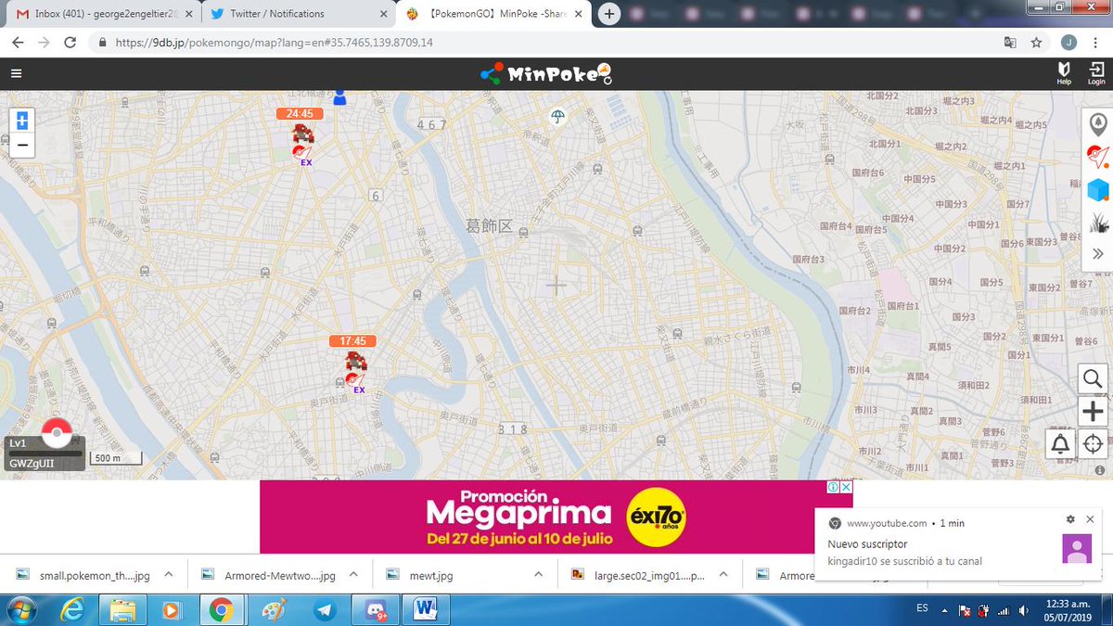Show hidden system tray icons
1113x626 pixels.
946,609
